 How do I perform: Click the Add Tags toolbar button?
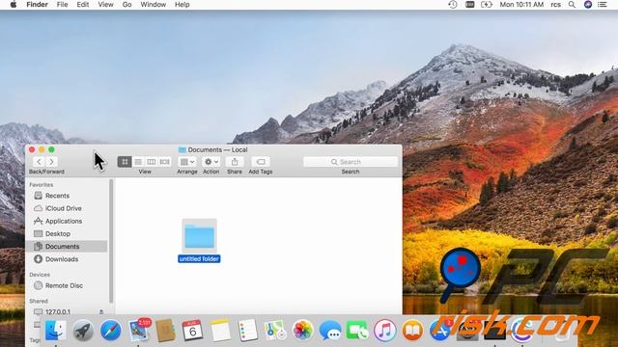(261, 162)
